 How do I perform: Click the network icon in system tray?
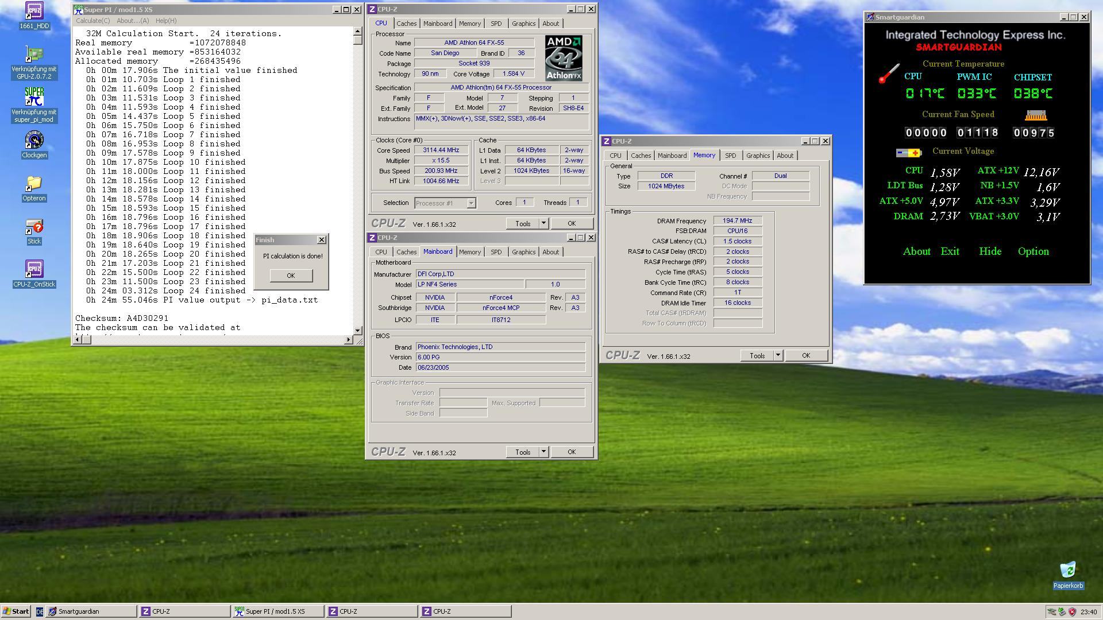click(1052, 612)
